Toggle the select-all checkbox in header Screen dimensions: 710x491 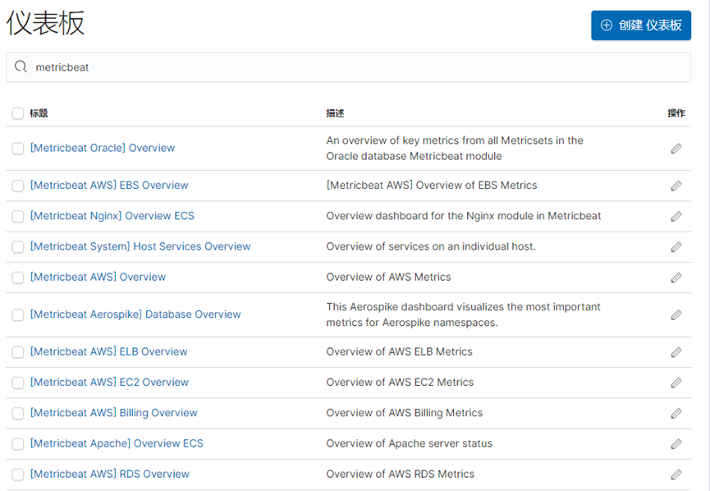(x=18, y=113)
